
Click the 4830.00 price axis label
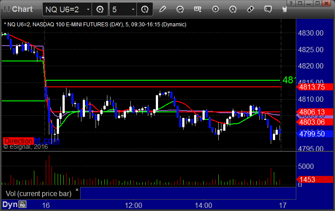pyautogui.click(x=311, y=33)
